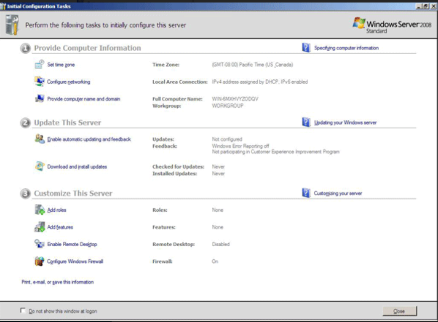Open Customizing your server help link
The image size is (438, 322).
(338, 193)
